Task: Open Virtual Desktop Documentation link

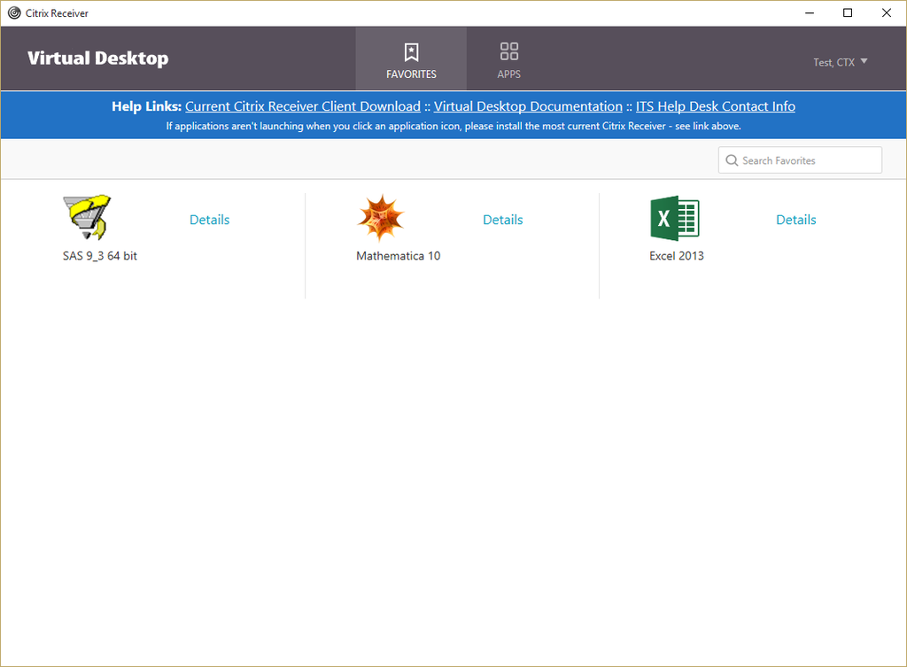Action: point(528,105)
